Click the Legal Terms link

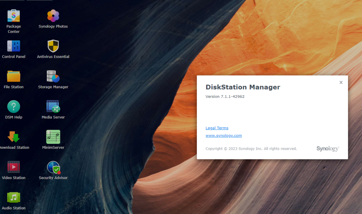pyautogui.click(x=217, y=128)
